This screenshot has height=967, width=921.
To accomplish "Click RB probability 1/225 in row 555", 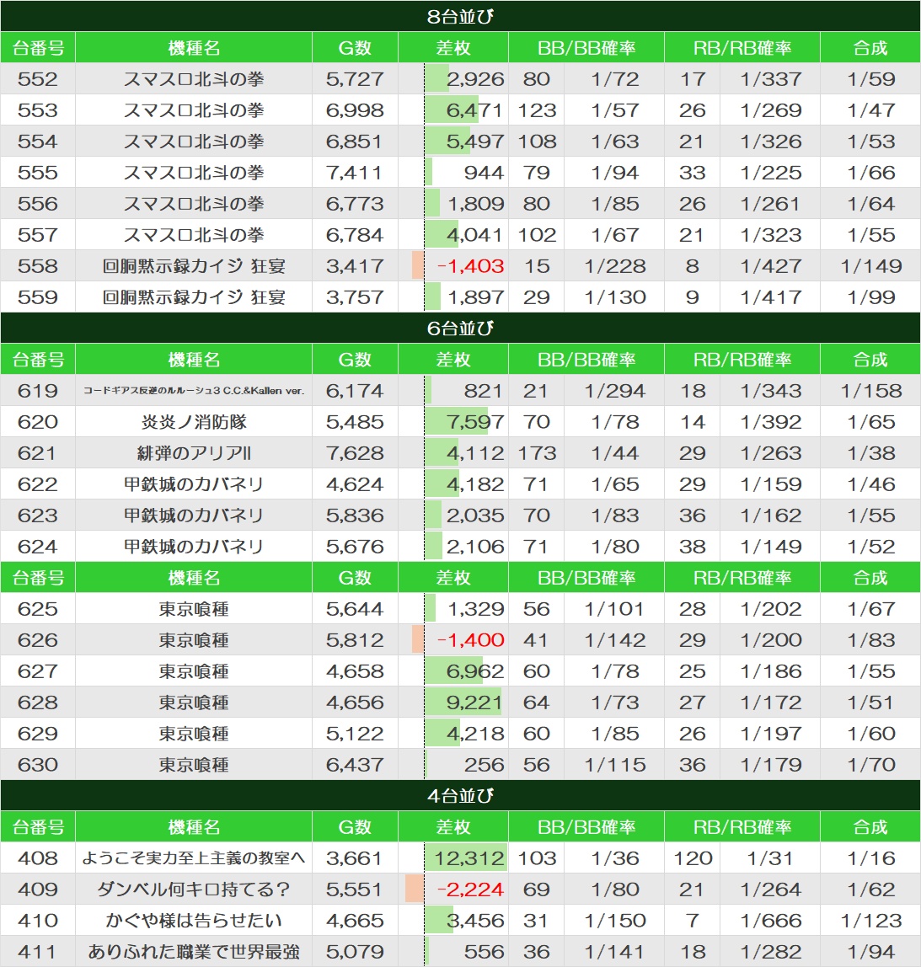I will pos(770,173).
